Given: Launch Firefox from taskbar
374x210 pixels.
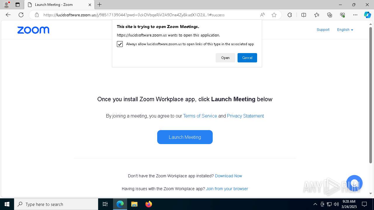Looking at the screenshot, I should [x=149, y=204].
